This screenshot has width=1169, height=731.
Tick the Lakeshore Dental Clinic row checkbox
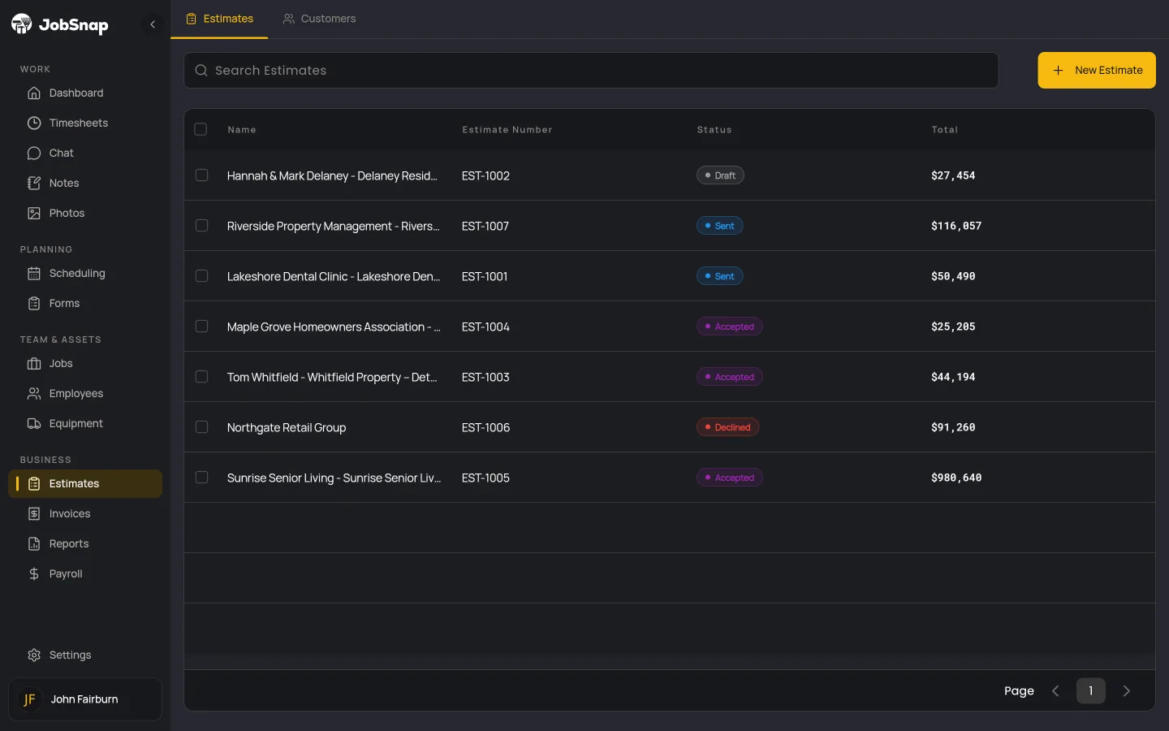coord(202,276)
